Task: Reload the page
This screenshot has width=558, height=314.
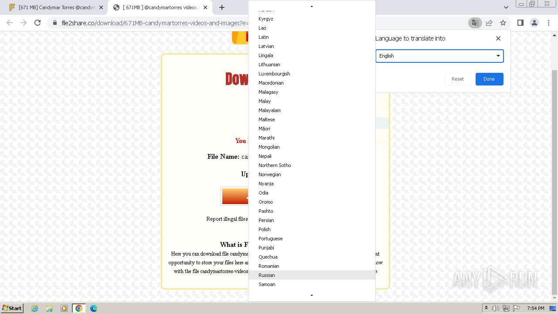Action: (x=37, y=23)
